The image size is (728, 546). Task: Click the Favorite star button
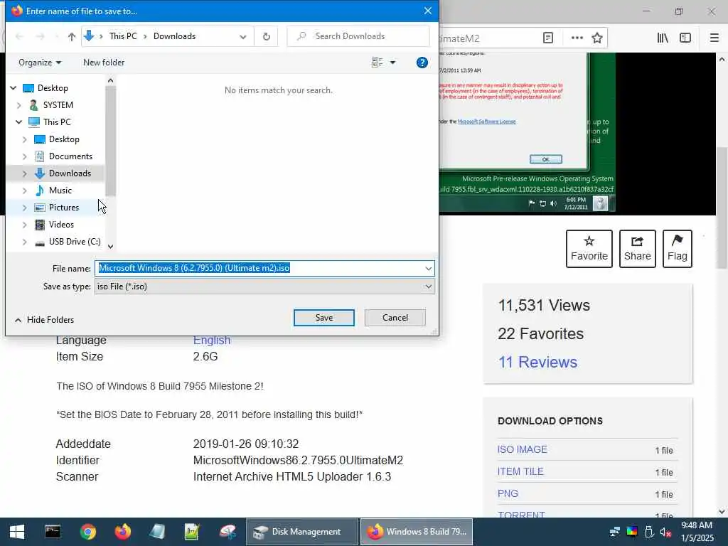coord(589,249)
